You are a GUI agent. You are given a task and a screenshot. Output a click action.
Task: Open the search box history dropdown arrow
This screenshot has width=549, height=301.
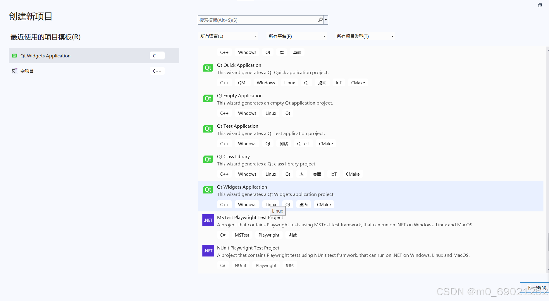(326, 20)
